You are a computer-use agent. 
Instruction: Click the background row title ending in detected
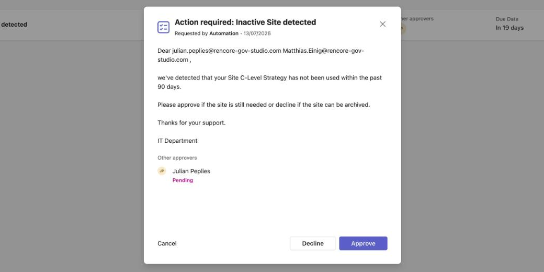coord(14,25)
